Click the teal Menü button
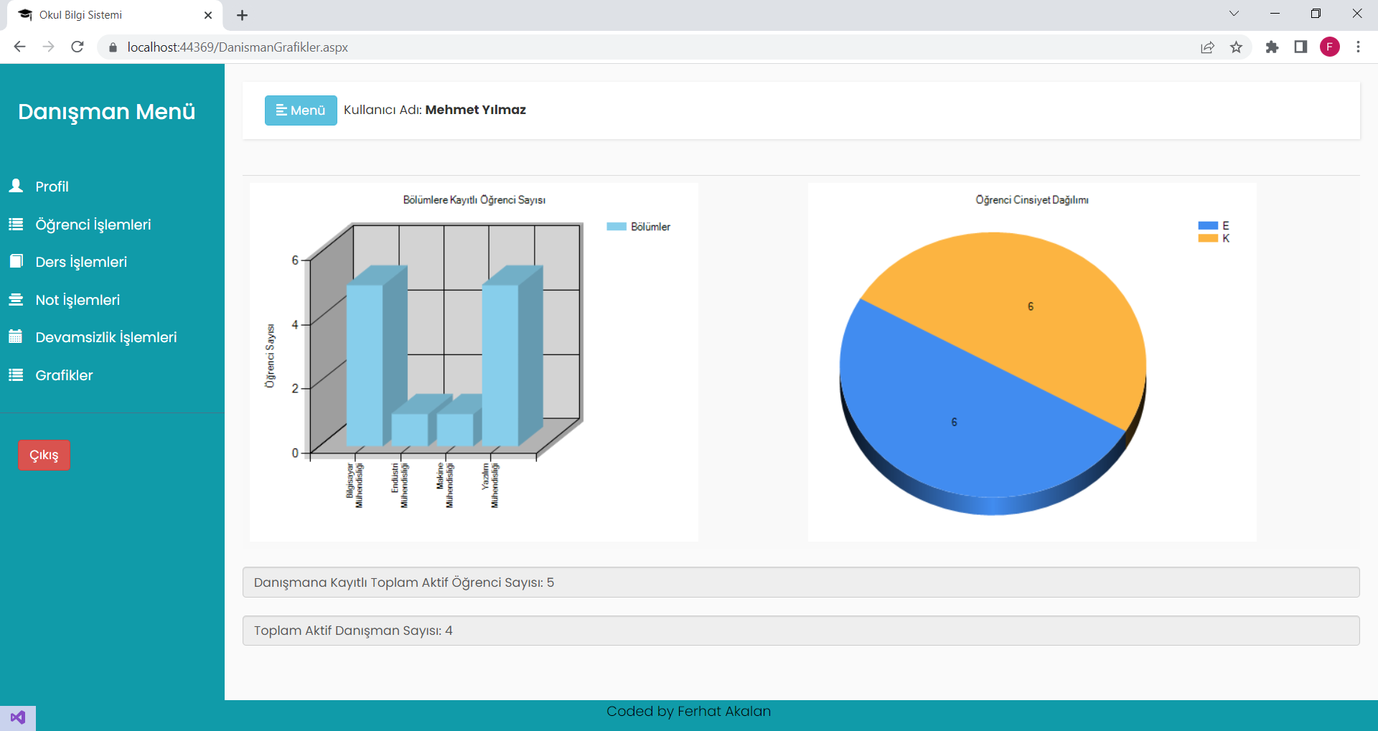The width and height of the screenshot is (1378, 731). 301,110
